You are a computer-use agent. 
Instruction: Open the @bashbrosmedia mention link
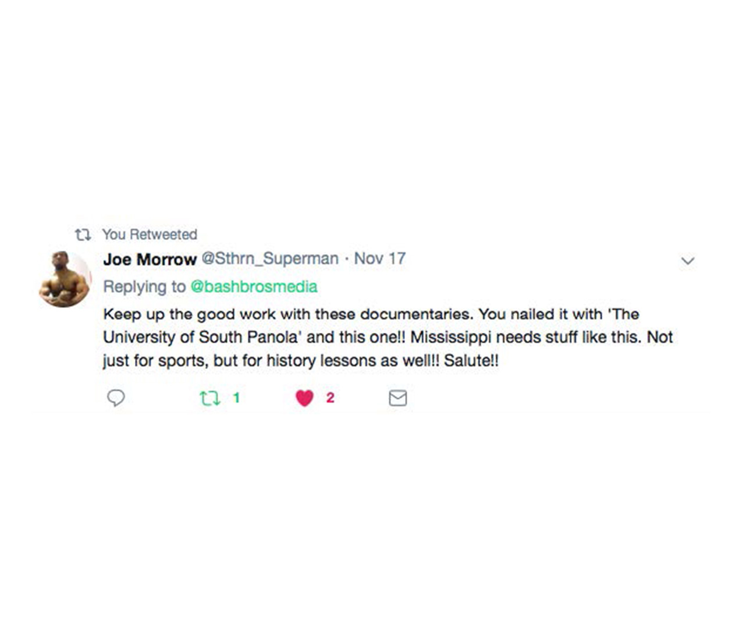(x=254, y=286)
